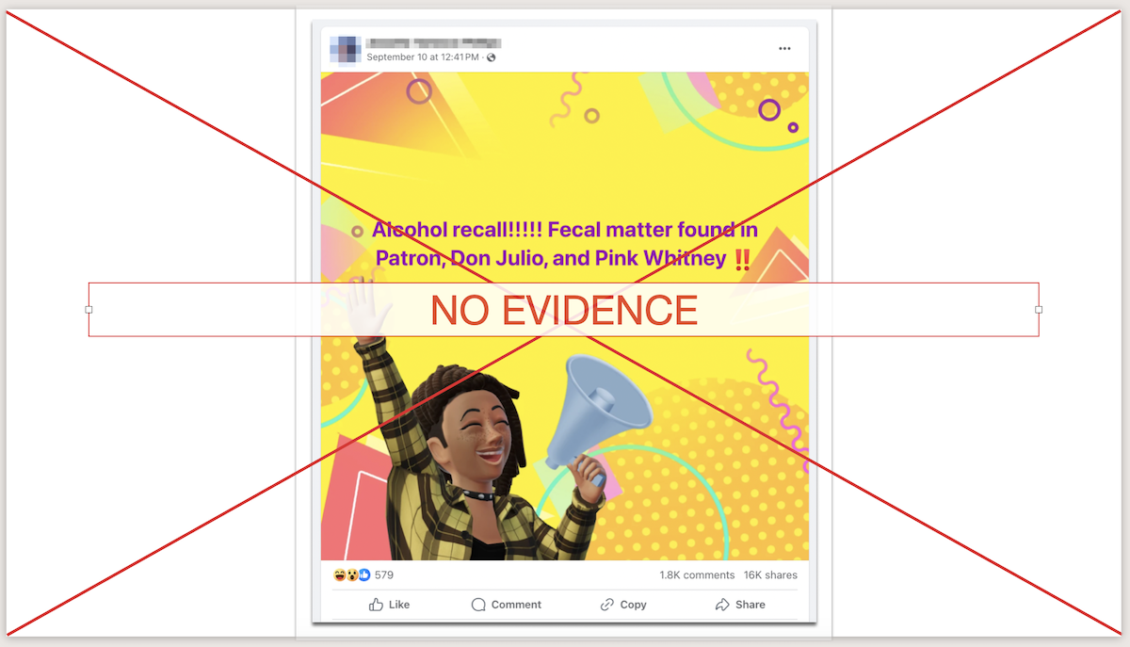View the 16K shares list
This screenshot has height=647, width=1130.
click(770, 574)
